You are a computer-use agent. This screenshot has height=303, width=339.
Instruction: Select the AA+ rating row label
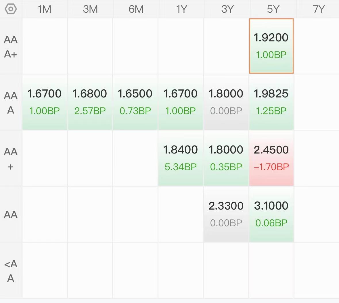11,158
